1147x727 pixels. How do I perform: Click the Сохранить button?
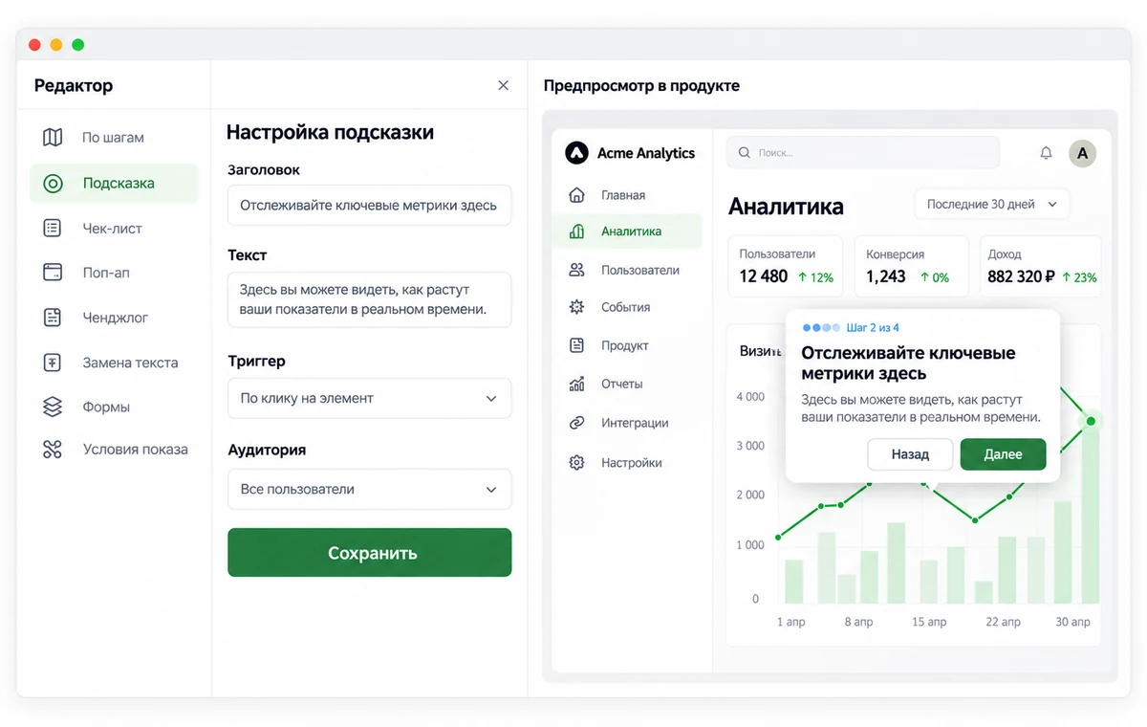click(369, 553)
